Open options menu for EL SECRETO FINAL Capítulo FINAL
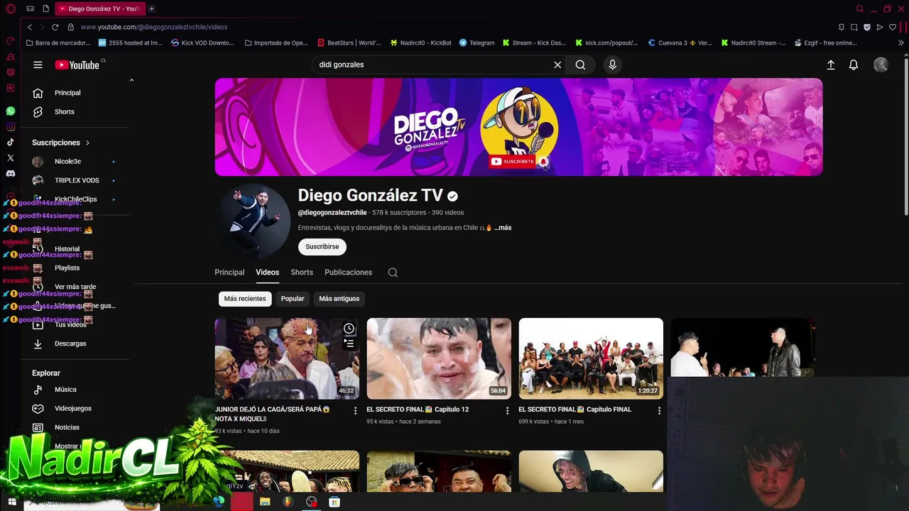The image size is (909, 511). [x=659, y=411]
